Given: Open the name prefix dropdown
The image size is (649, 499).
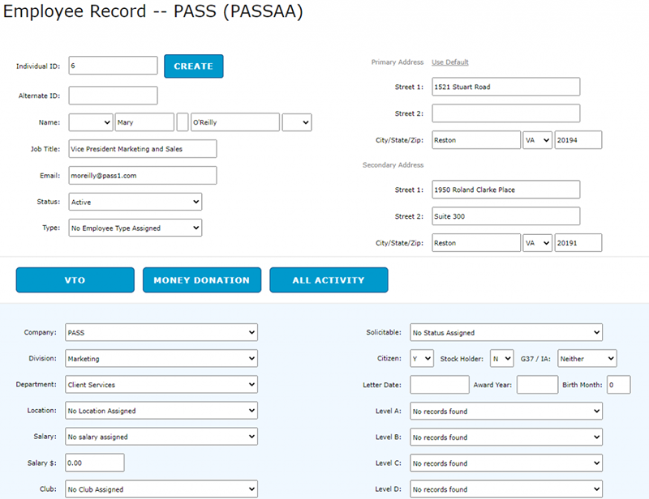Looking at the screenshot, I should pyautogui.click(x=91, y=122).
